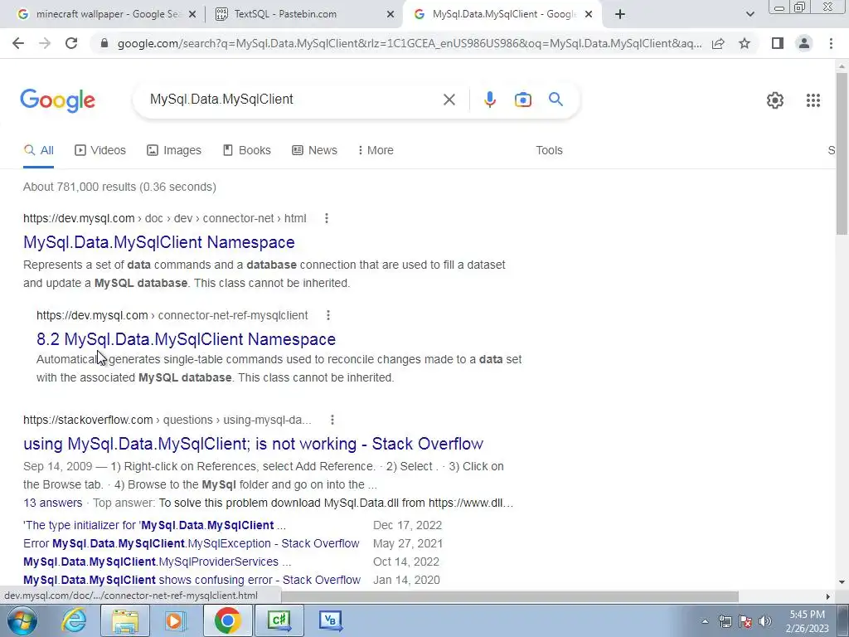Click vertical scrollbar down arrow
This screenshot has width=849, height=637.
pyautogui.click(x=842, y=582)
